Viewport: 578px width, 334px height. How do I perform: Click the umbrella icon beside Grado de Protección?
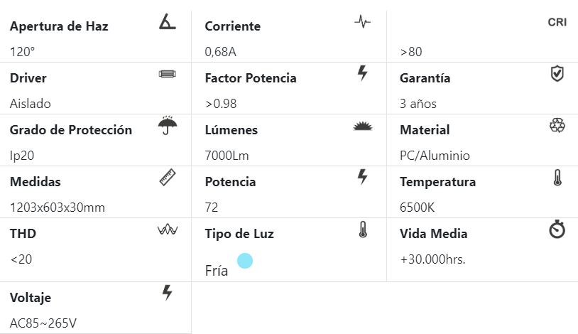168,126
